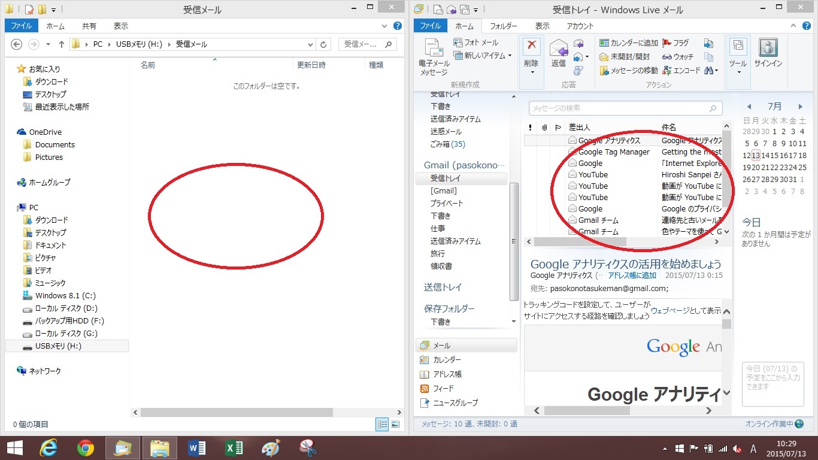Click the Windows Start button

click(14, 448)
